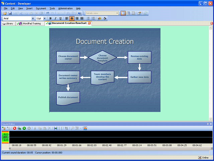Open the Arial font dropdown arrow
Image resolution: width=214 pixels, height=161 pixels.
tap(33, 18)
